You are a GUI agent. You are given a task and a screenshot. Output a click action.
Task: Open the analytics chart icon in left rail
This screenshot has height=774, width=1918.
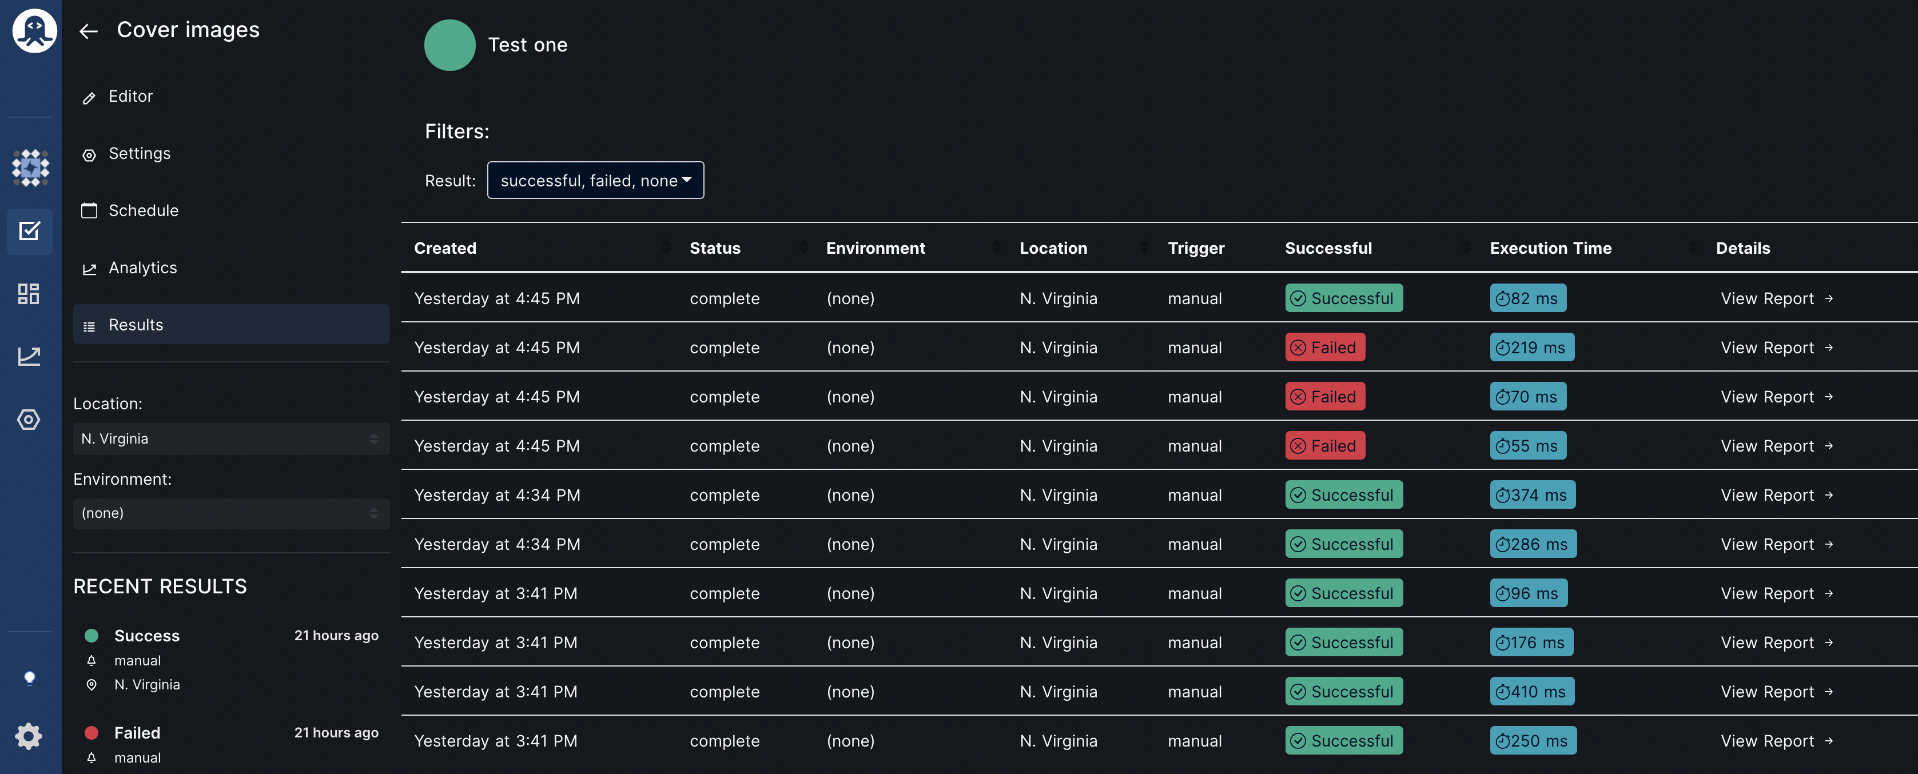(x=29, y=356)
